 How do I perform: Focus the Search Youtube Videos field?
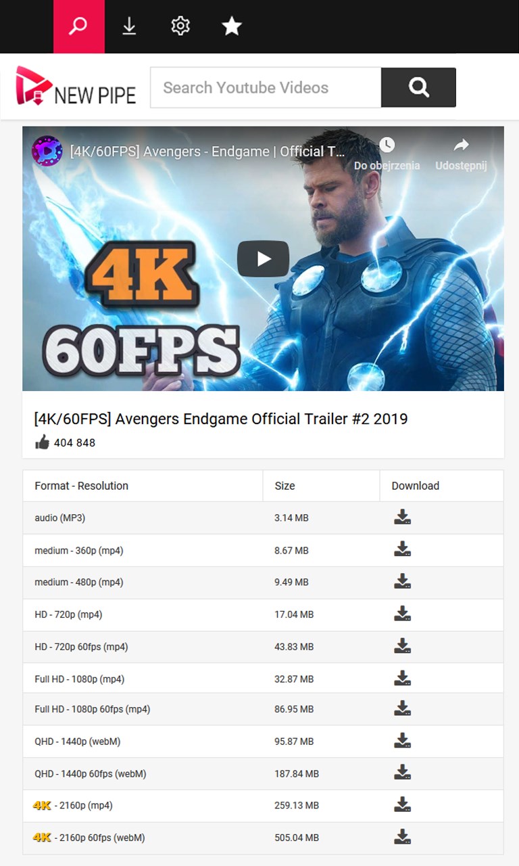(266, 87)
